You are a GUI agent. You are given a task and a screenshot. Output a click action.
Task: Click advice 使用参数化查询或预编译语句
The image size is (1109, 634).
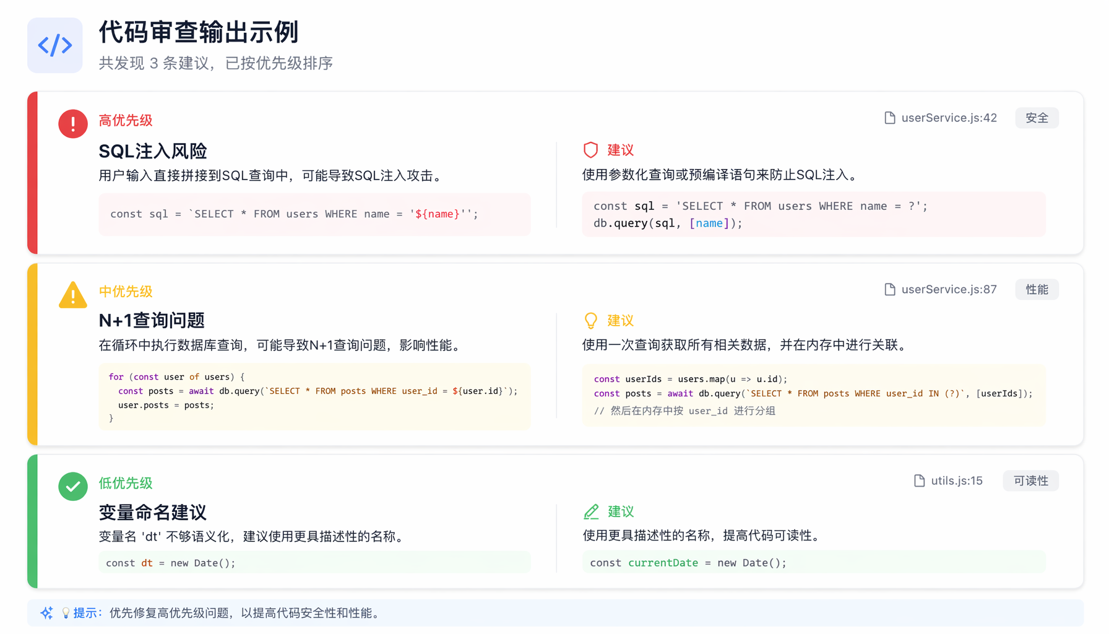[722, 175]
